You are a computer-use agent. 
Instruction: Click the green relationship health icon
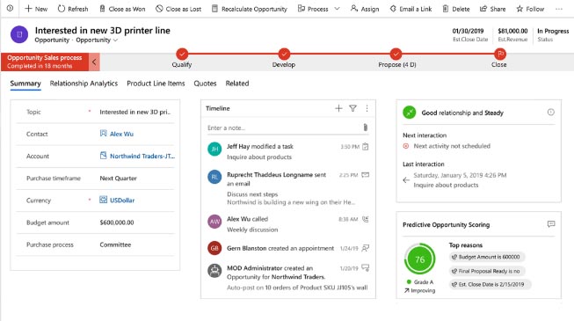click(410, 113)
